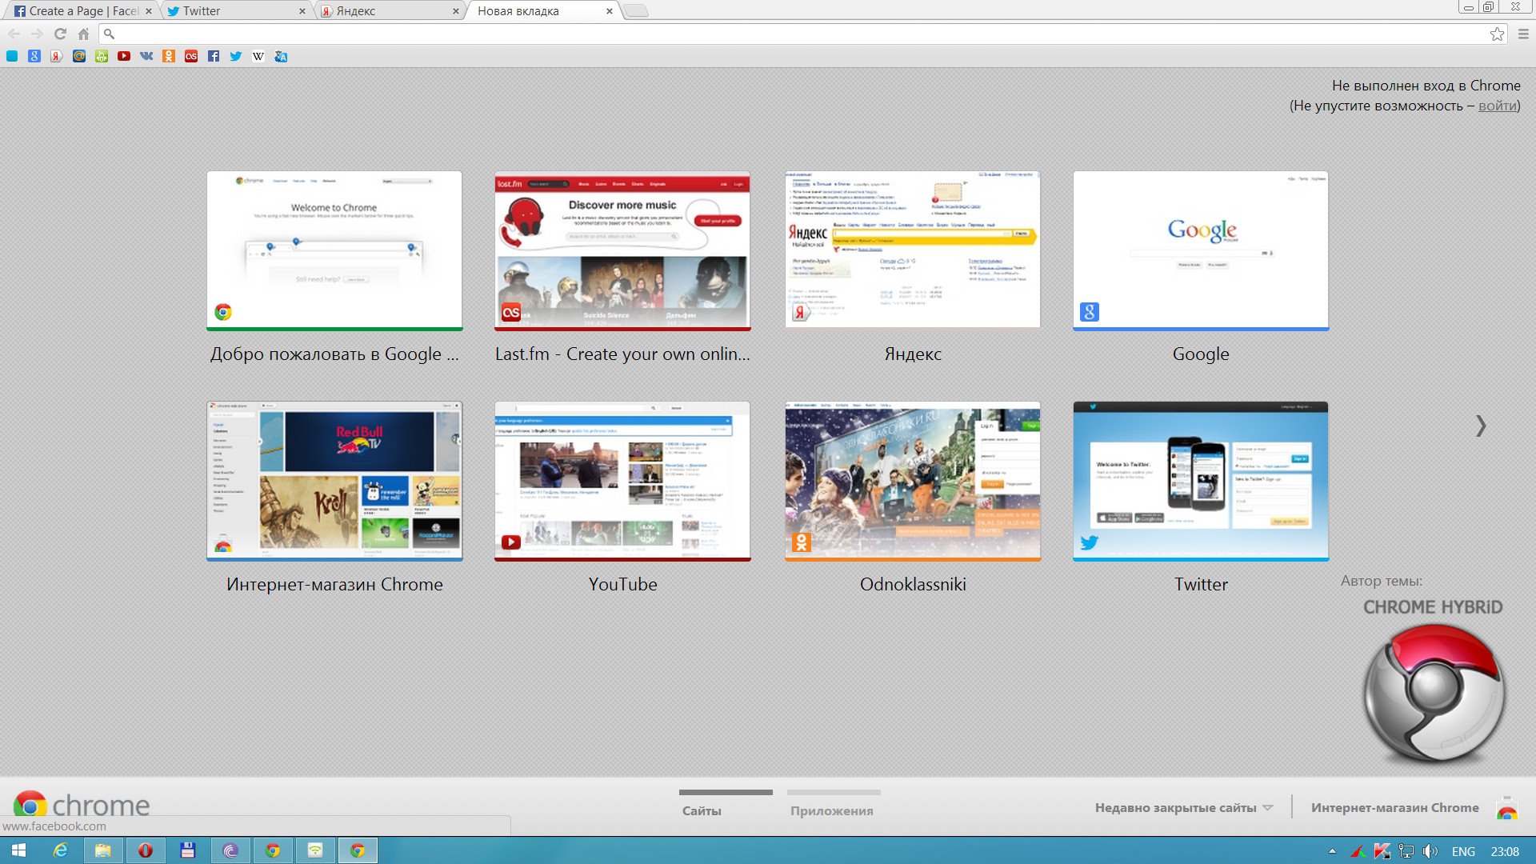This screenshot has width=1536, height=864.
Task: Open the floppy disk app in taskbar
Action: click(188, 850)
